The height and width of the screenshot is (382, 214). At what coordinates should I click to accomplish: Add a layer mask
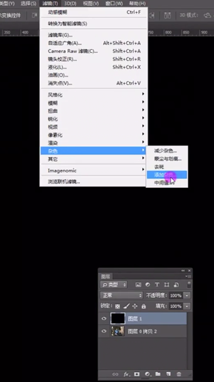pos(137,374)
